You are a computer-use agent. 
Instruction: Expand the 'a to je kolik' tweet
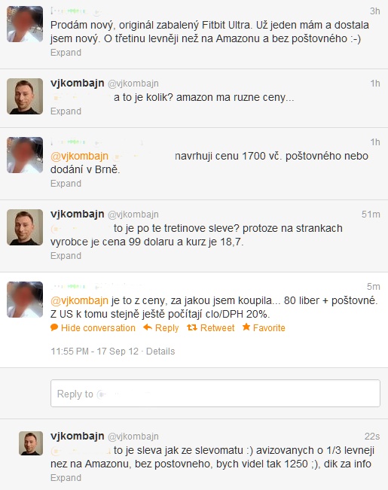tap(66, 111)
